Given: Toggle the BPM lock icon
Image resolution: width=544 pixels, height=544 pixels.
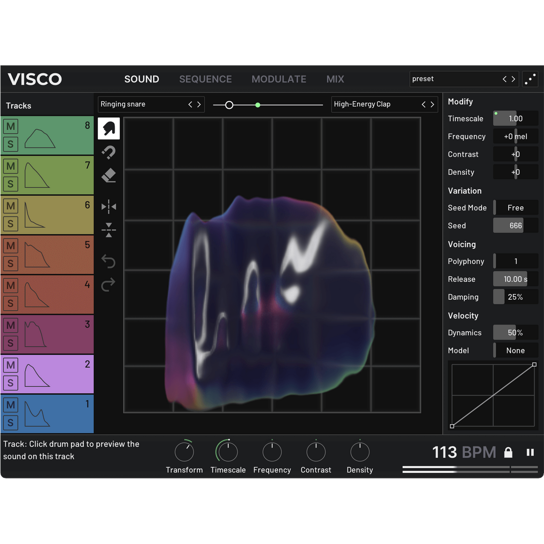Looking at the screenshot, I should [508, 452].
